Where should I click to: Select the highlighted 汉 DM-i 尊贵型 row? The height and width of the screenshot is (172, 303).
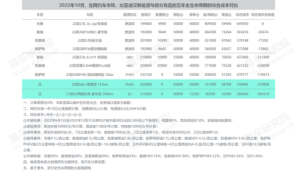(148, 84)
